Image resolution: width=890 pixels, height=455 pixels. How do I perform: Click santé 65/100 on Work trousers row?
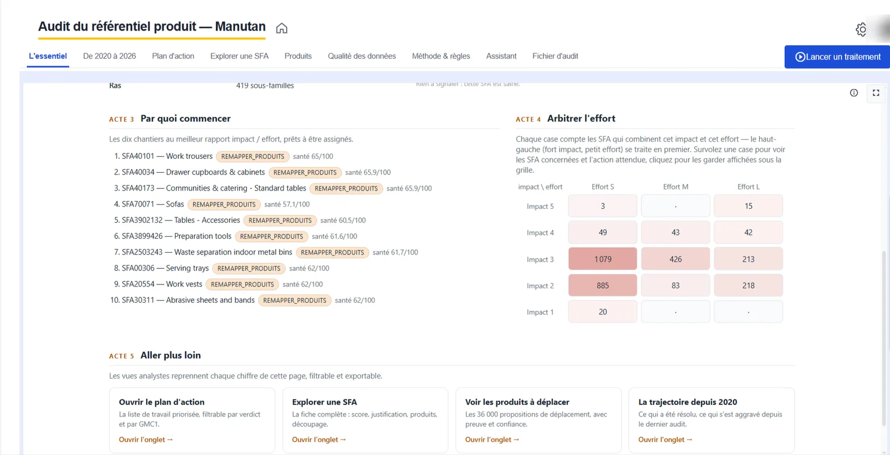point(313,157)
